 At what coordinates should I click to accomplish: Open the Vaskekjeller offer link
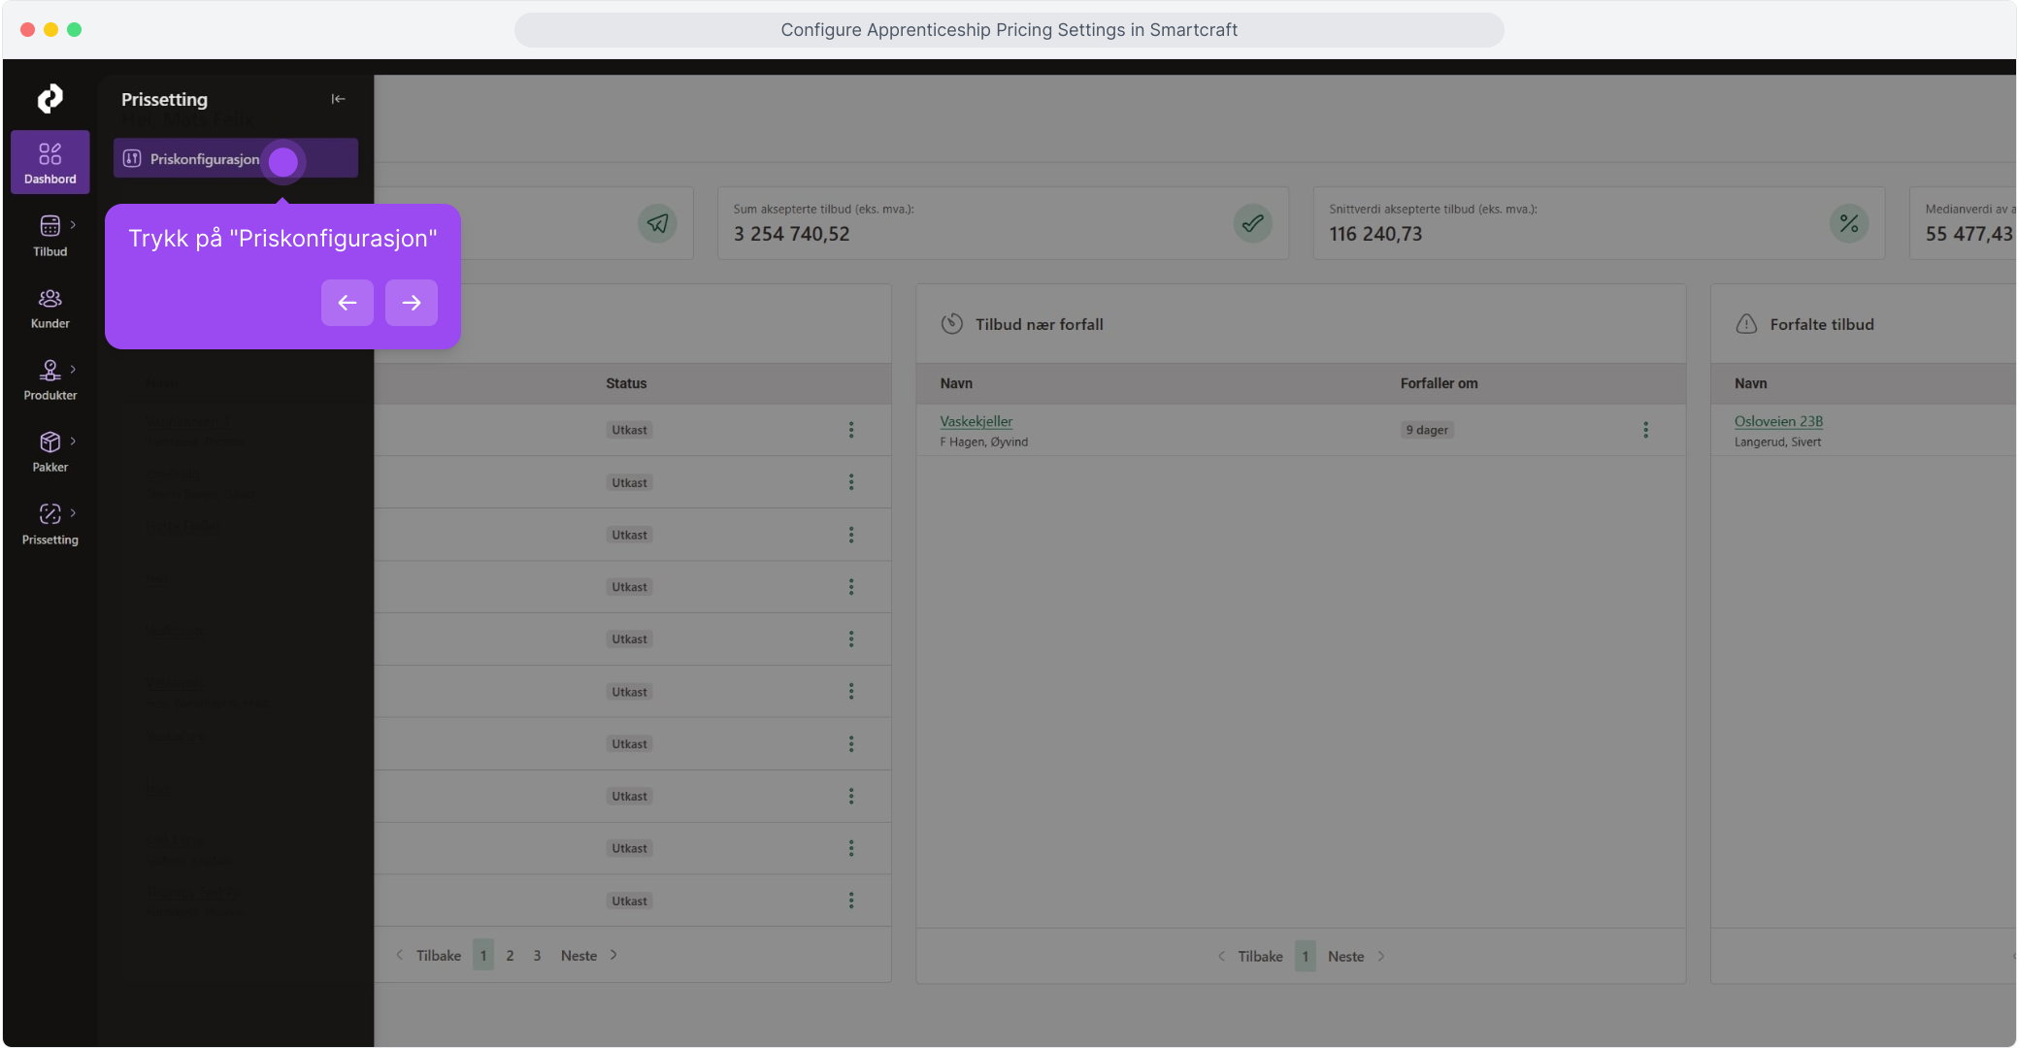pyautogui.click(x=976, y=421)
